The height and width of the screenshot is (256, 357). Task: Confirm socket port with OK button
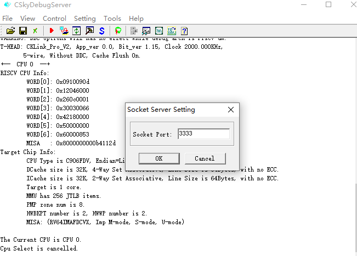[158, 158]
